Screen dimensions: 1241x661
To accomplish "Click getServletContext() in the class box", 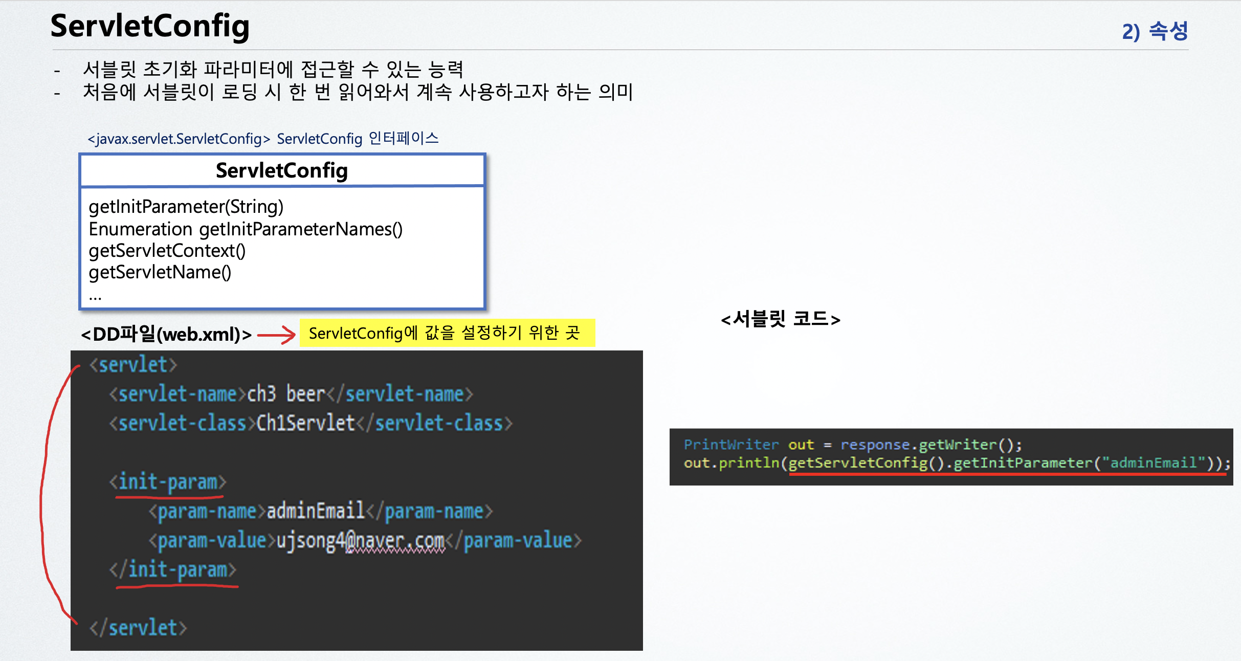I will point(167,251).
